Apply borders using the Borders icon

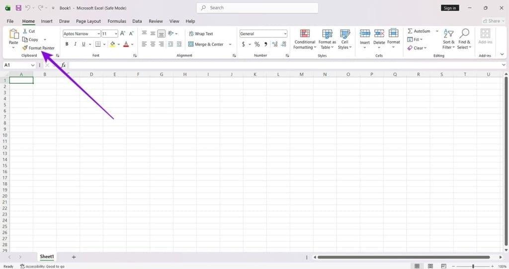pyautogui.click(x=98, y=44)
